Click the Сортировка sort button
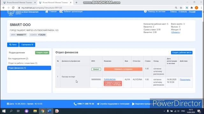The image size is (204, 114). (x=27, y=45)
